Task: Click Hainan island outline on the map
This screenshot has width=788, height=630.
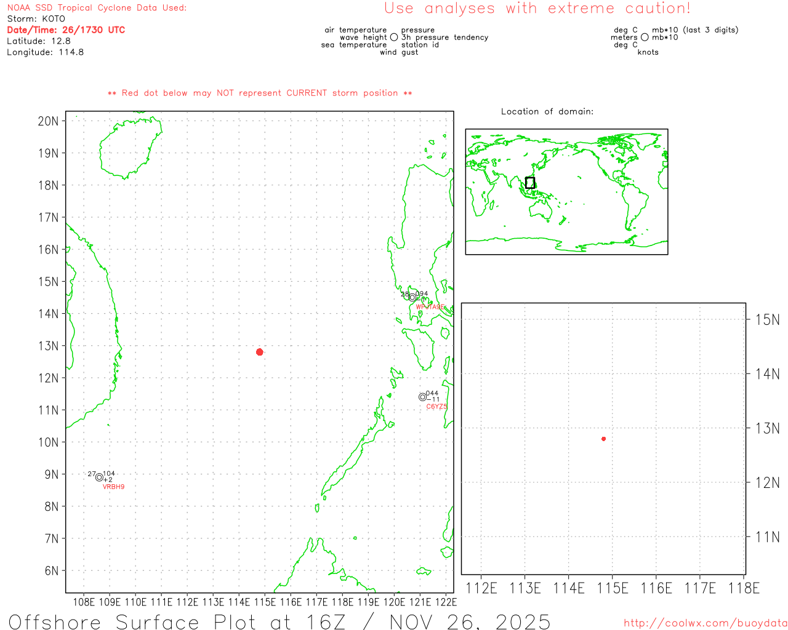Action: [x=128, y=150]
